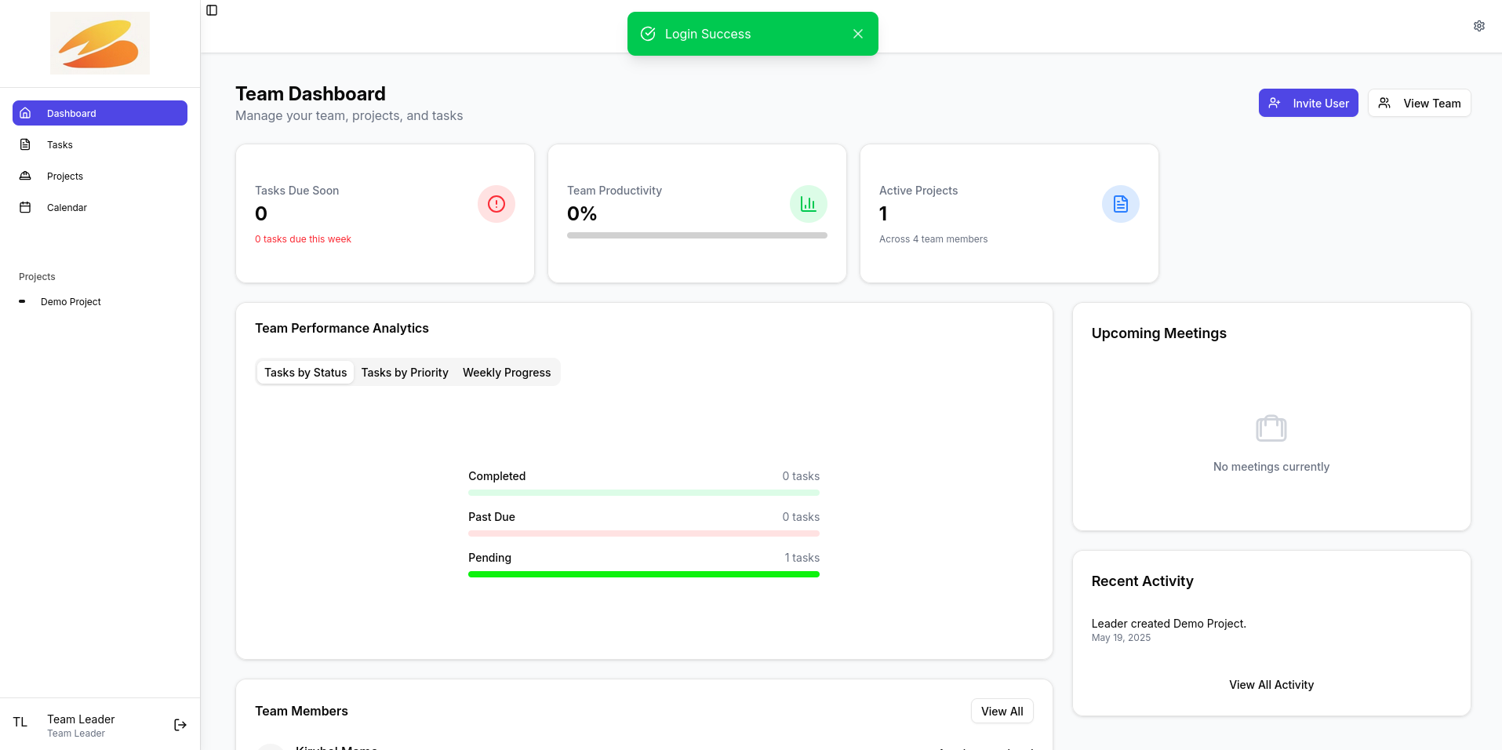Click the View Team button
Screen dimensions: 1502x750
1419,103
